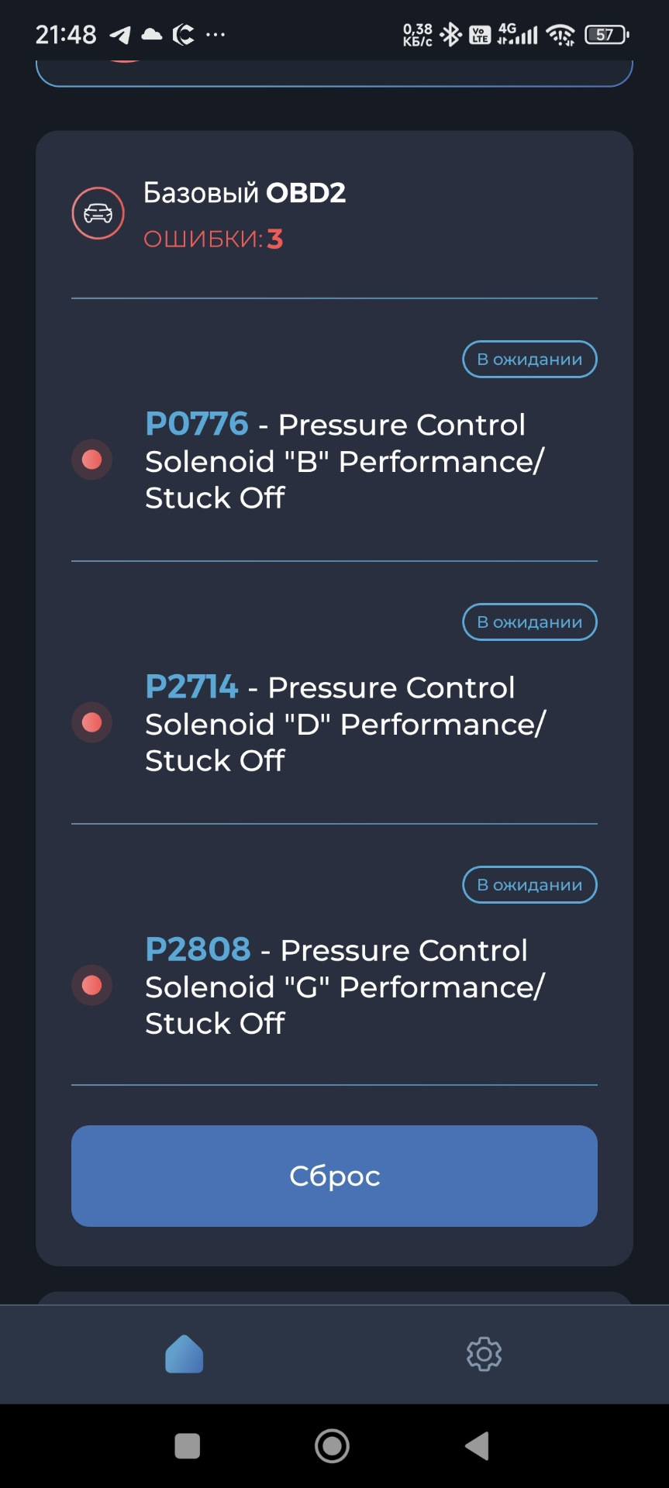
Task: Select the red dot next to P2808
Action: 92,985
